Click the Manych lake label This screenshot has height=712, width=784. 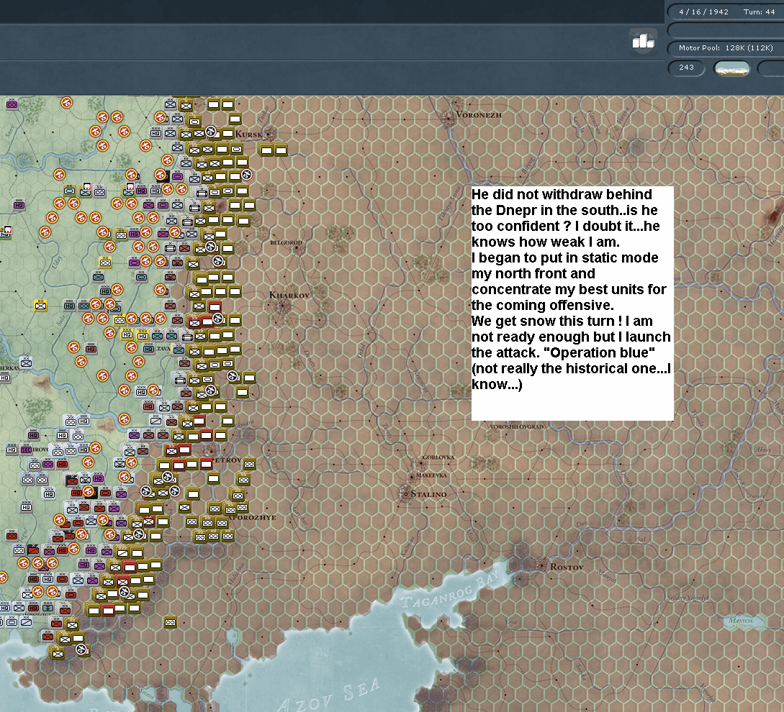(741, 621)
